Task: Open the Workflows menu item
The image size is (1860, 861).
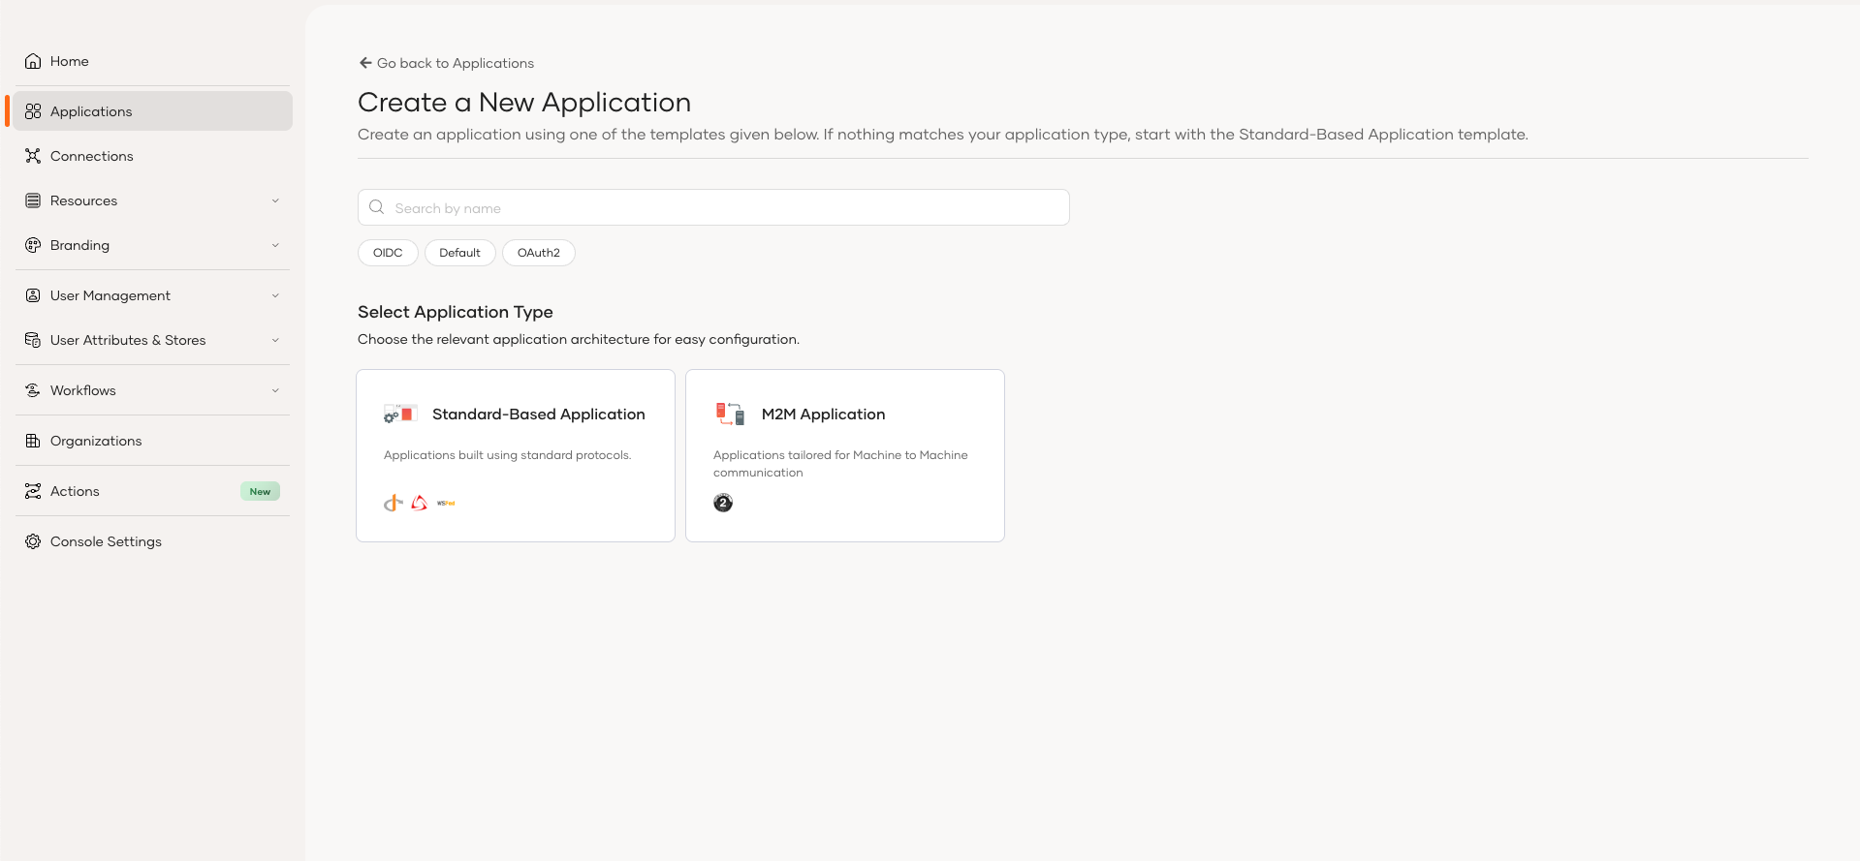Action: coord(83,390)
